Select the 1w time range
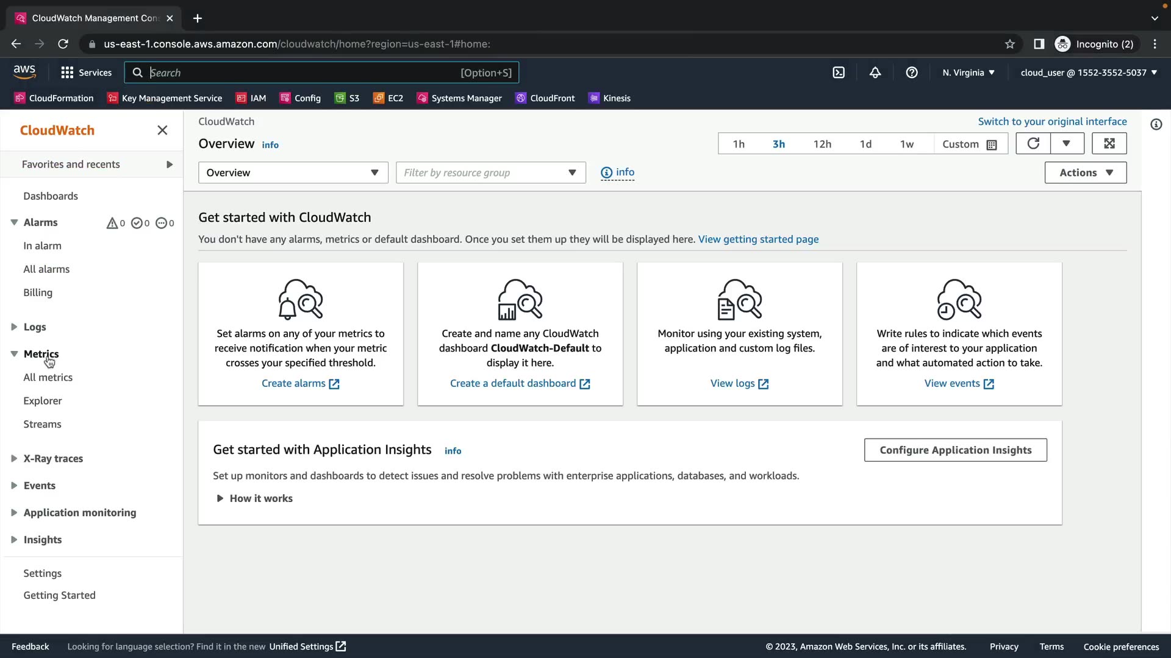Image resolution: width=1171 pixels, height=658 pixels. (907, 144)
